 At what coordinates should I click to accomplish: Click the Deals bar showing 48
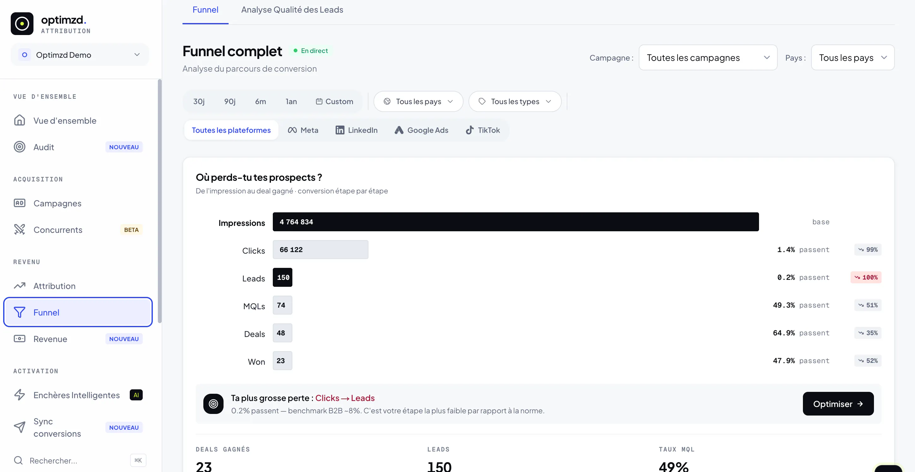[282, 333]
